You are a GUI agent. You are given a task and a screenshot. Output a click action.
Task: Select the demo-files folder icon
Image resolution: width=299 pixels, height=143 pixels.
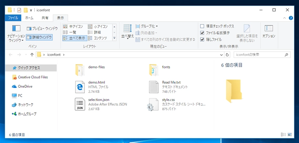[x=80, y=70]
